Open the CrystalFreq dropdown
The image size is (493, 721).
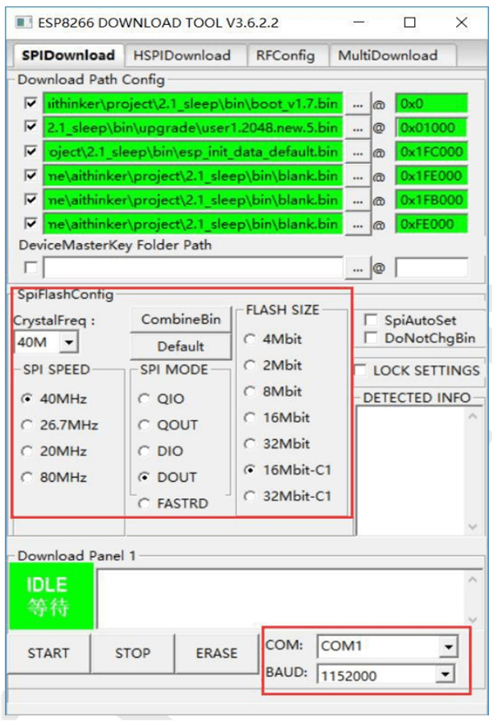coord(69,344)
